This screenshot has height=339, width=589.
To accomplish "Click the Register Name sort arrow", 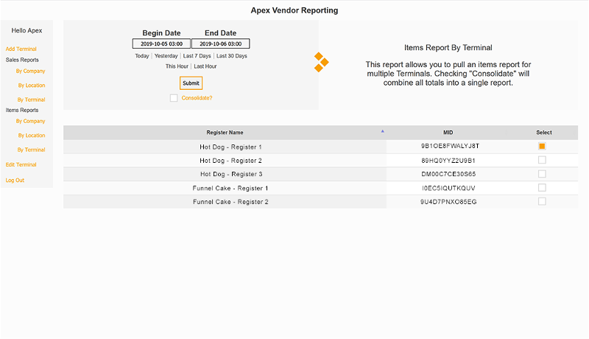I will 382,131.
